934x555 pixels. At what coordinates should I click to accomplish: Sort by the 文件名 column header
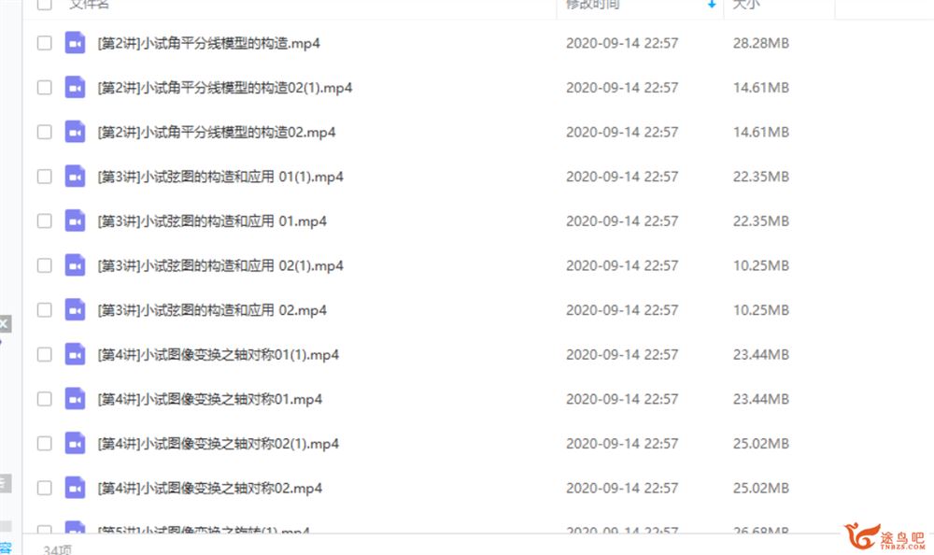[x=89, y=4]
